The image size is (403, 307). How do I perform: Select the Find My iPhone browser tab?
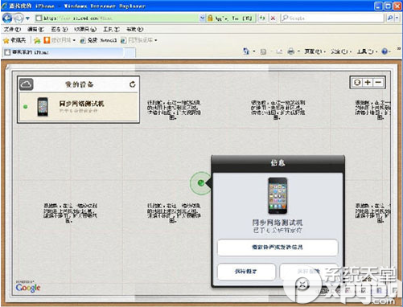(x=64, y=52)
